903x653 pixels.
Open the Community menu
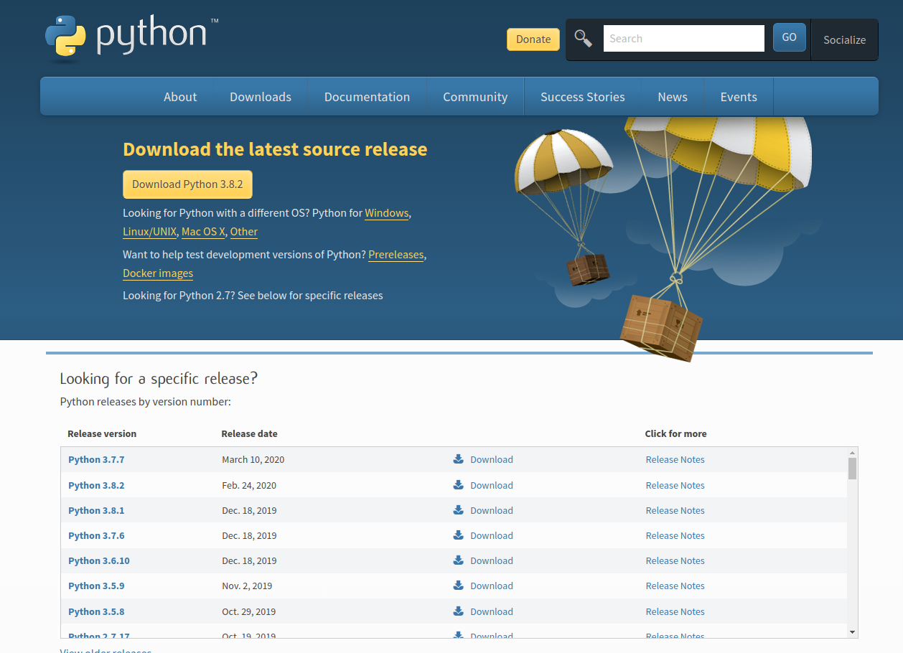(x=475, y=97)
